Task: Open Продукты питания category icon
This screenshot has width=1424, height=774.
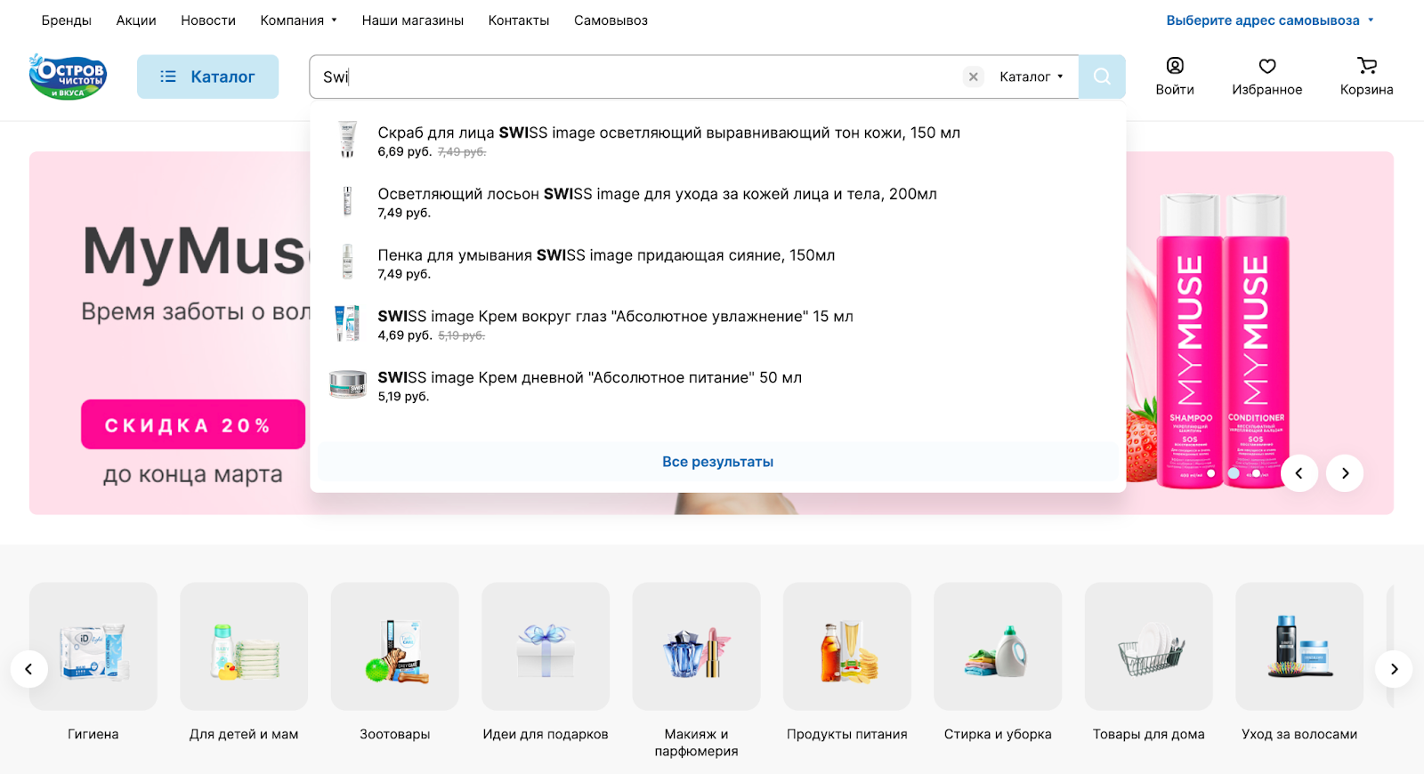Action: 847,647
